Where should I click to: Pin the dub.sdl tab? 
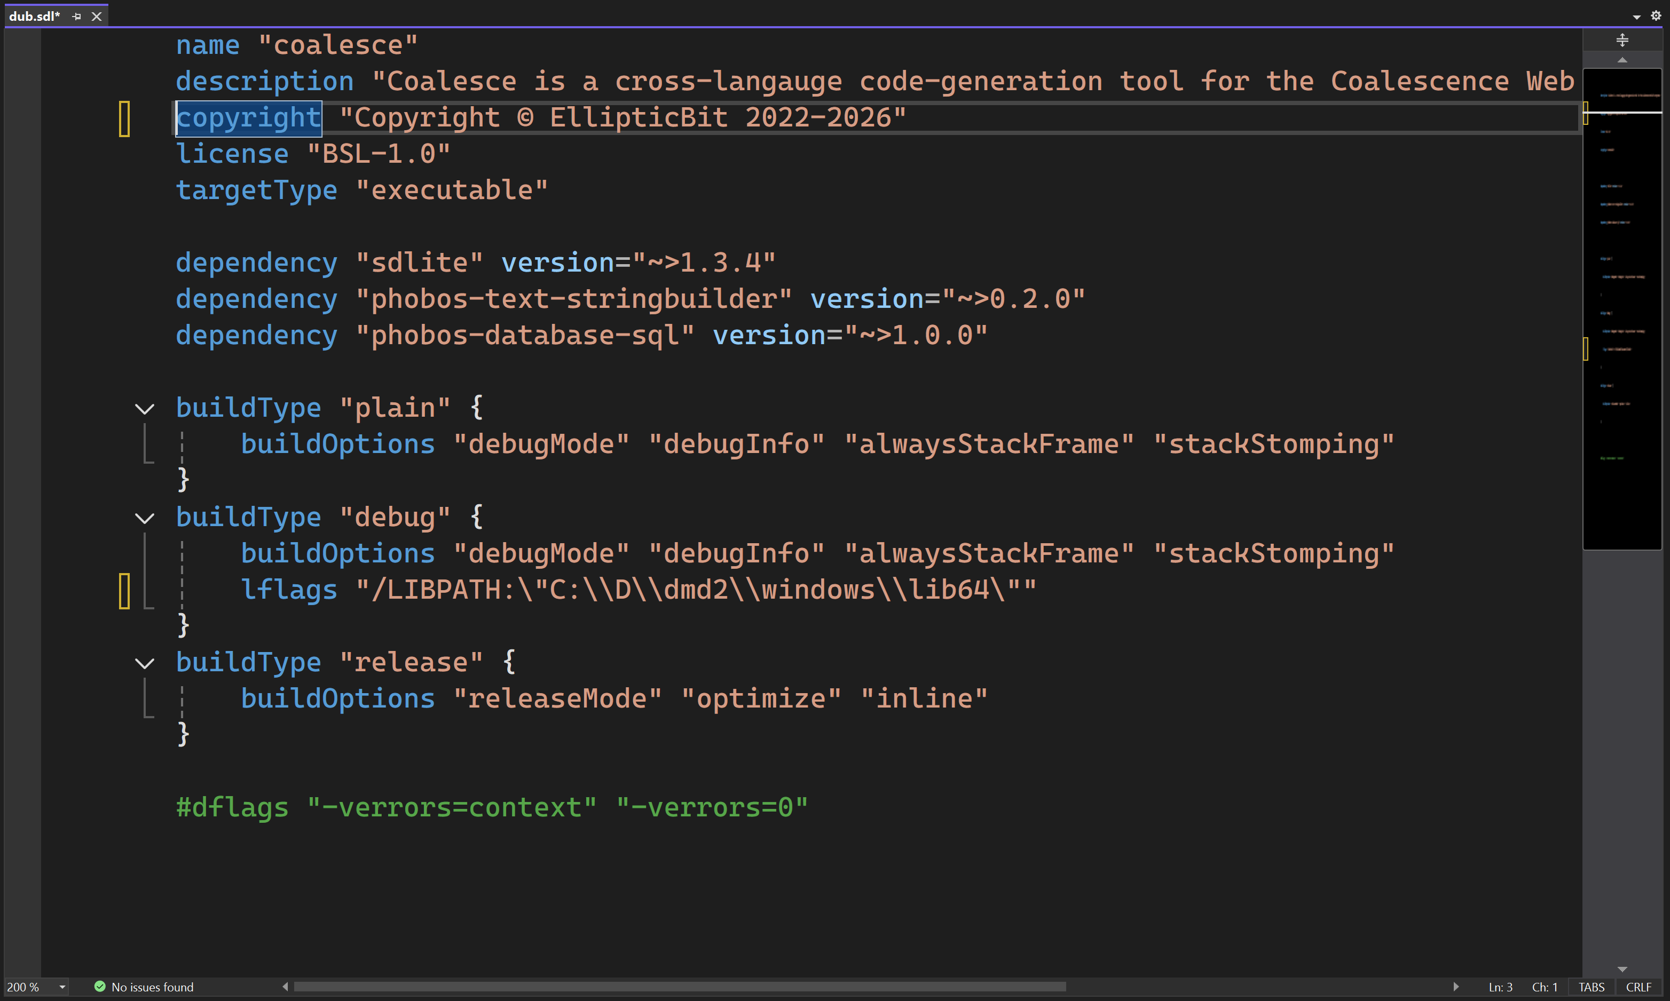[x=76, y=16]
